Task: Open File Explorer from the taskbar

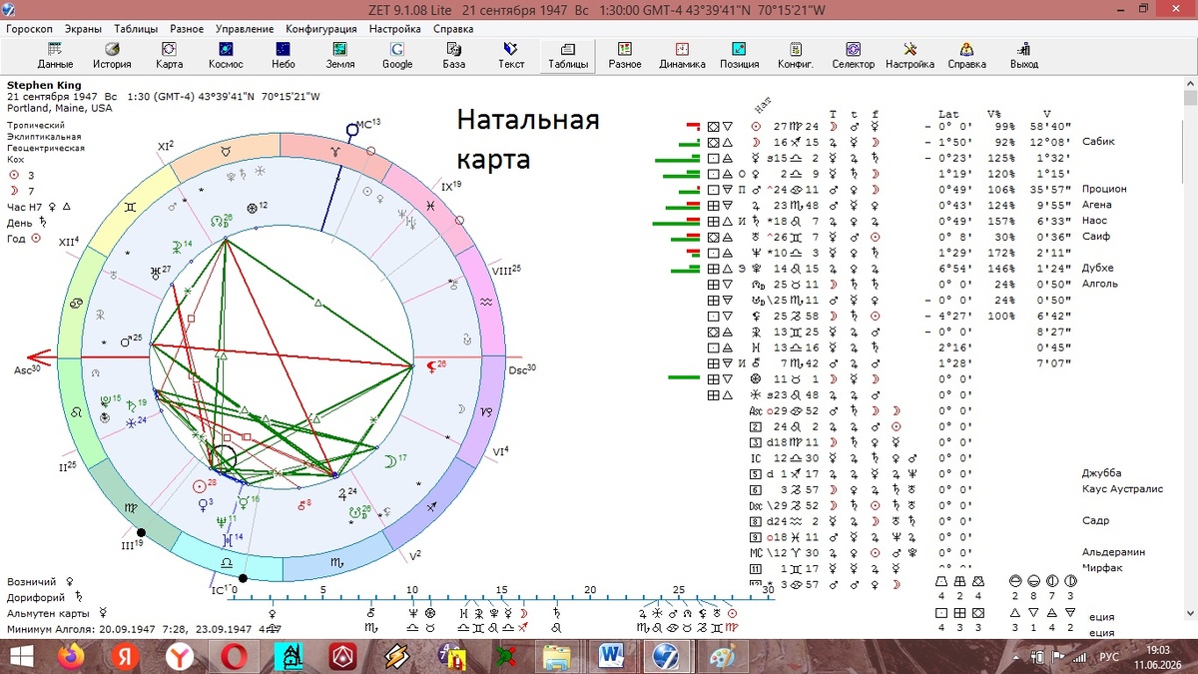Action: [556, 657]
